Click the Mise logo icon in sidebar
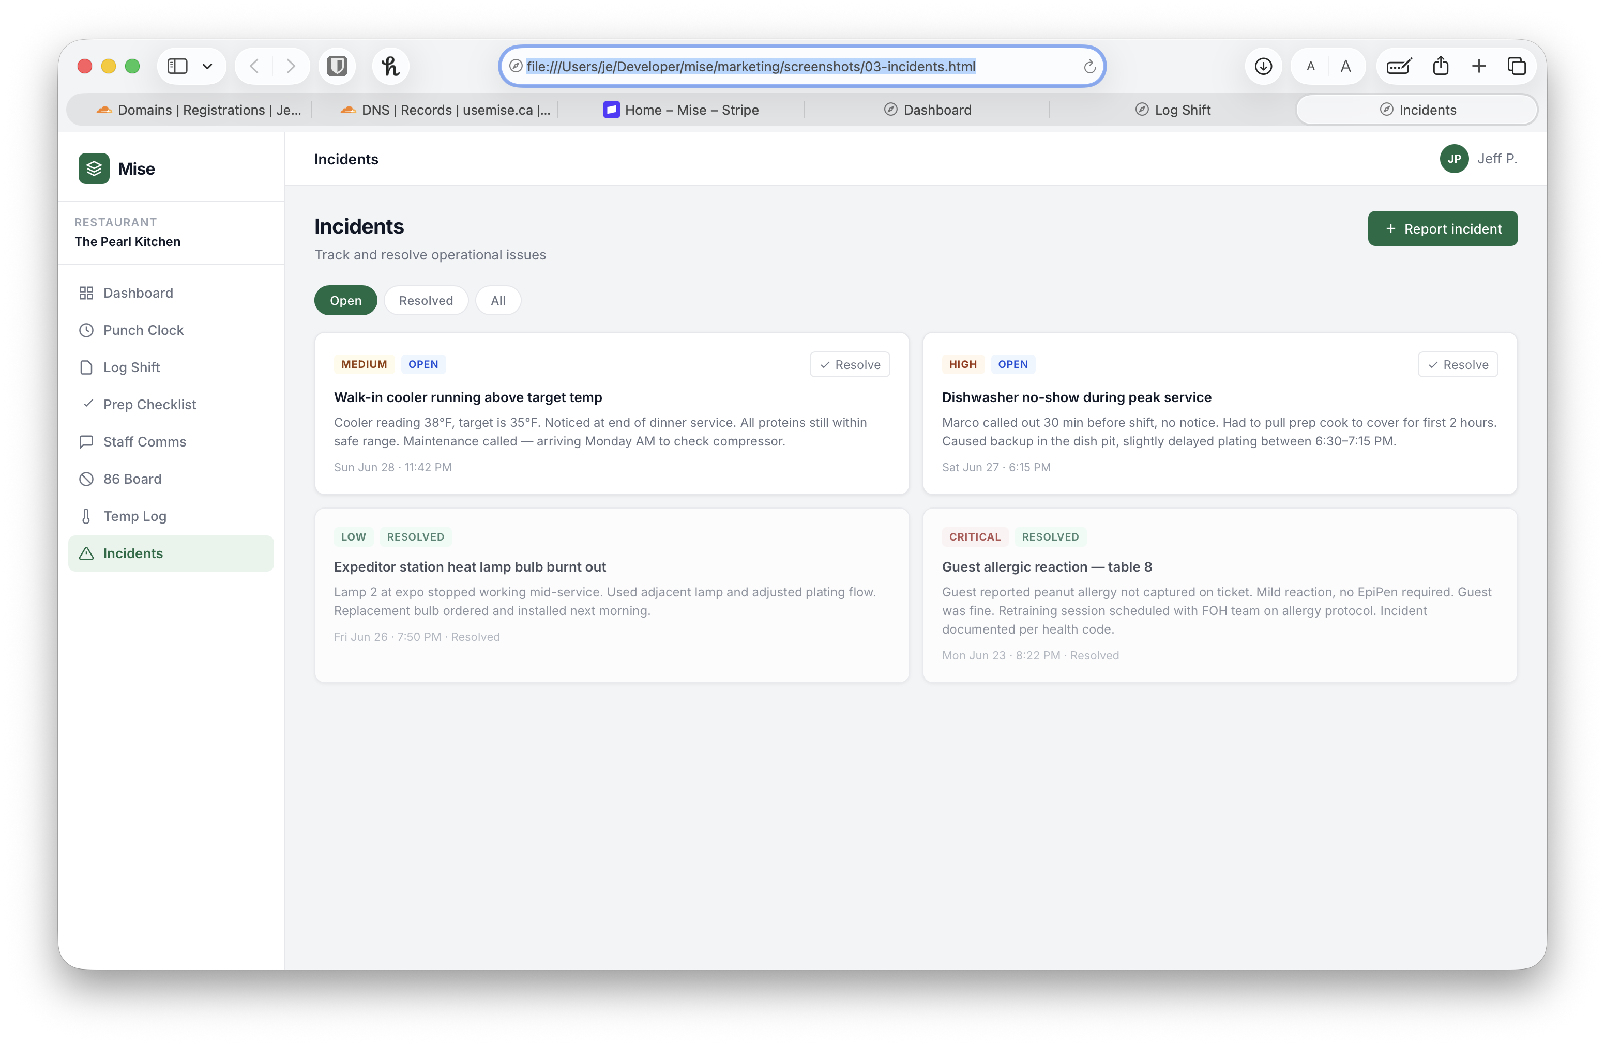 [x=94, y=168]
